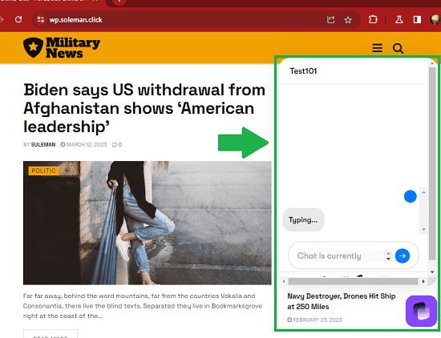Click the Military News logo
The height and width of the screenshot is (338, 441).
point(62,47)
